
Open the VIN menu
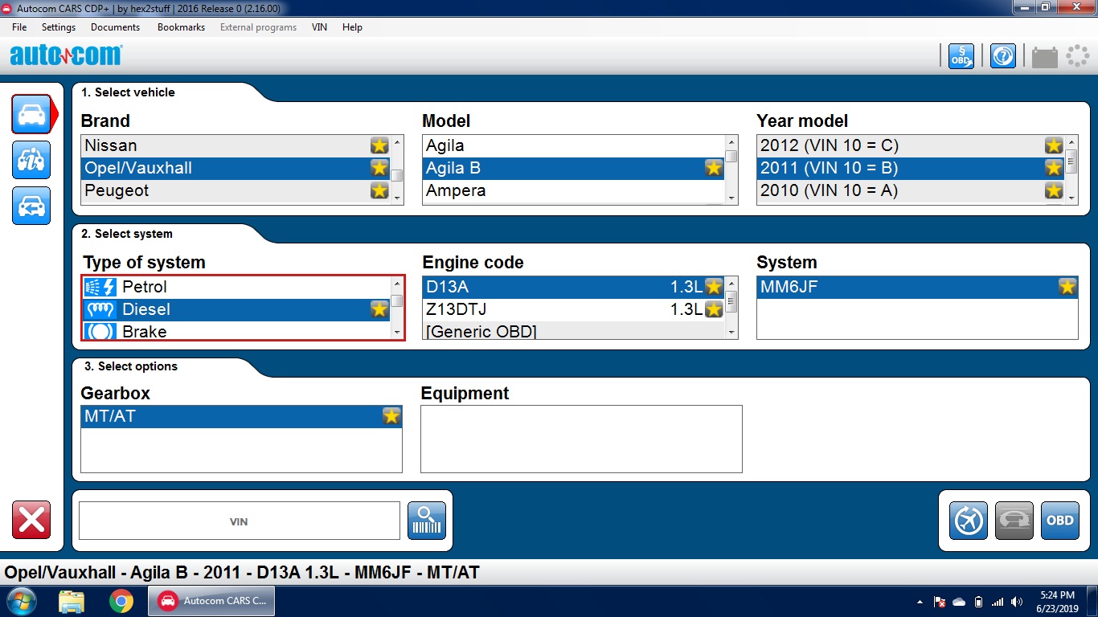(x=319, y=27)
